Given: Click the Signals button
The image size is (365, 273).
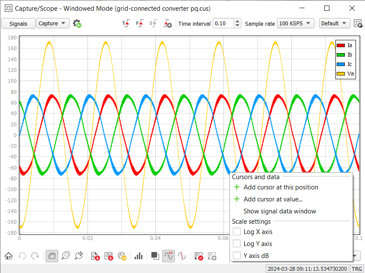Looking at the screenshot, I should (x=18, y=24).
